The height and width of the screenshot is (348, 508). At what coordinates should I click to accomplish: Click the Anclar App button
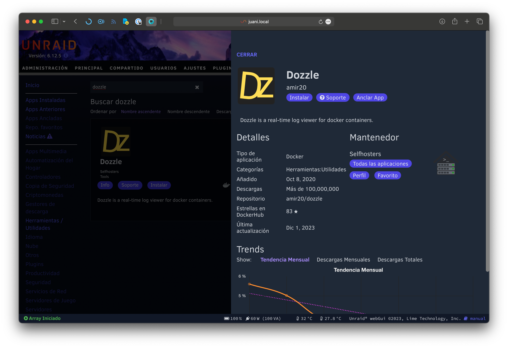[x=370, y=98]
